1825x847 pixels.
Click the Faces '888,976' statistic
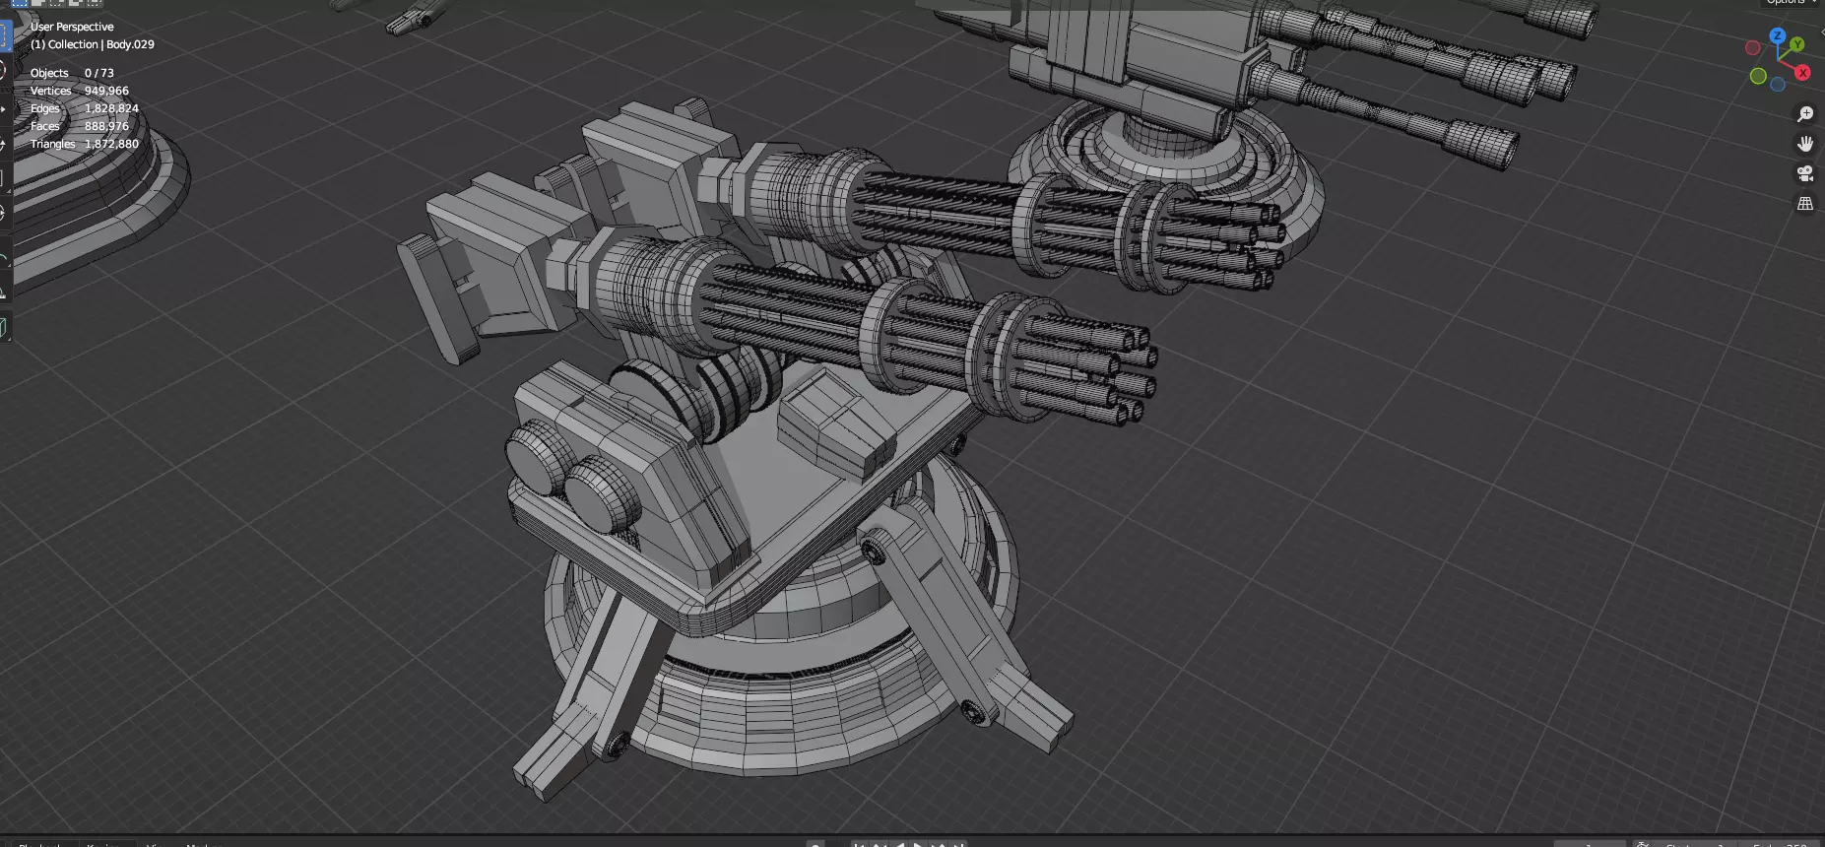tap(106, 126)
